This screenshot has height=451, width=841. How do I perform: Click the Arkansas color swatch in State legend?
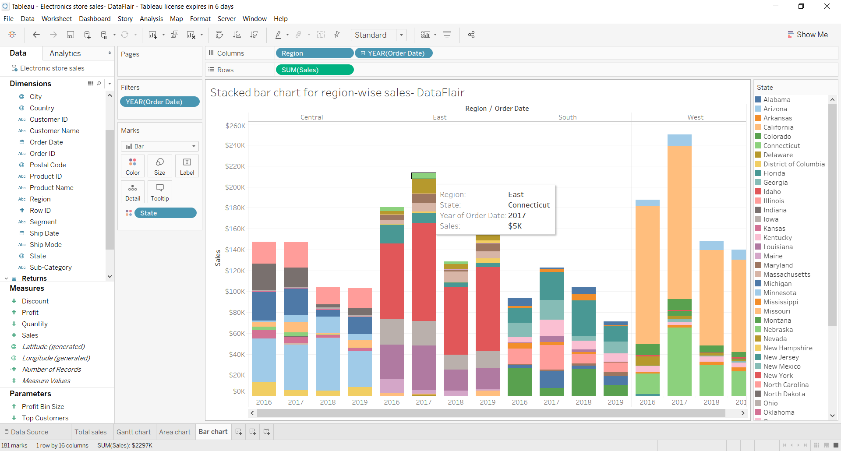tap(759, 118)
